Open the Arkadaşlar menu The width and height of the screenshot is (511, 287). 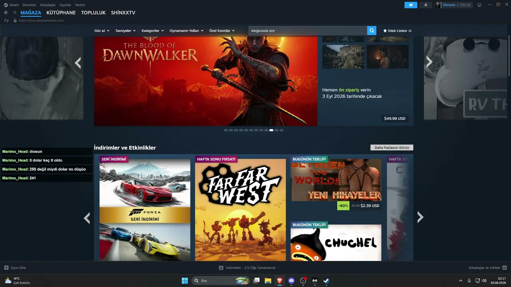pos(48,5)
